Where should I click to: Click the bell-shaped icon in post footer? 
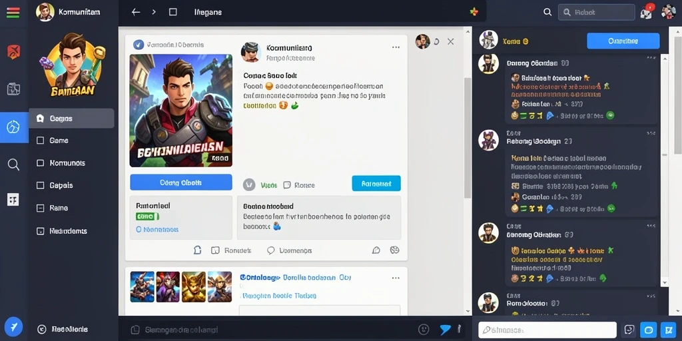197,250
